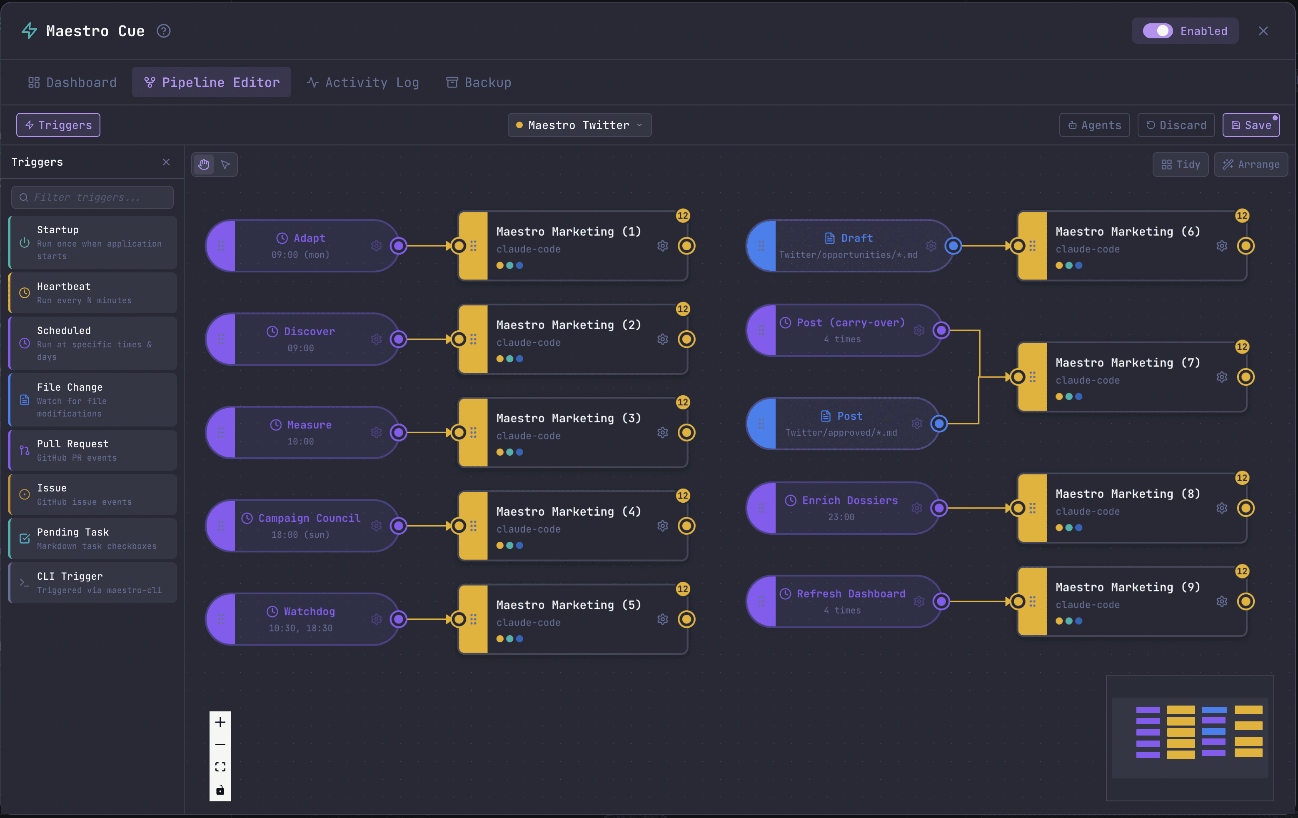
Task: Open the Activity Log tab
Action: click(363, 82)
